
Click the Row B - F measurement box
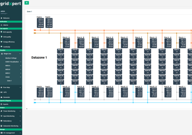click(x=139, y=92)
